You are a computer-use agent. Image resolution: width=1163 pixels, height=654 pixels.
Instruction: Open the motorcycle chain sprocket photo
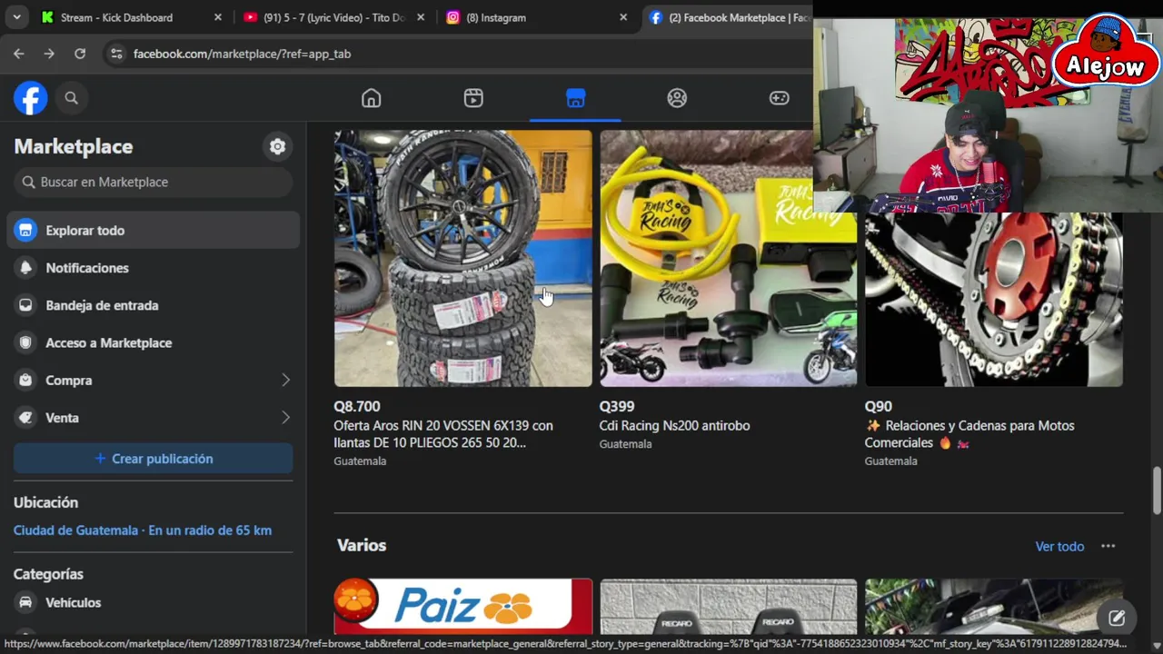pos(994,300)
